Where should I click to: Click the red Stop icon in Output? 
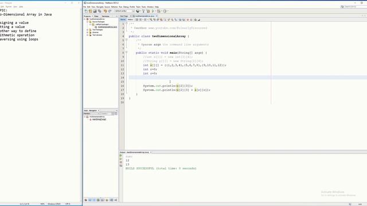pyautogui.click(x=121, y=162)
